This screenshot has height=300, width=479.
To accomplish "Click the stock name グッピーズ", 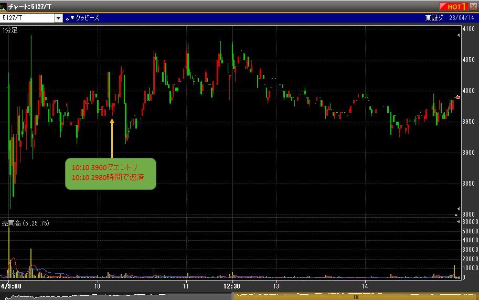I will point(88,18).
